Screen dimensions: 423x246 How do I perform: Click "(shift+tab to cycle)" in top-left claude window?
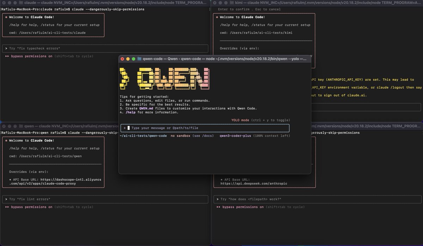[74, 56]
